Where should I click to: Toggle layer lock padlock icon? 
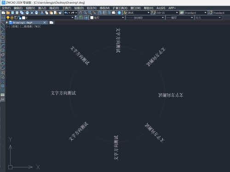pos(20,18)
